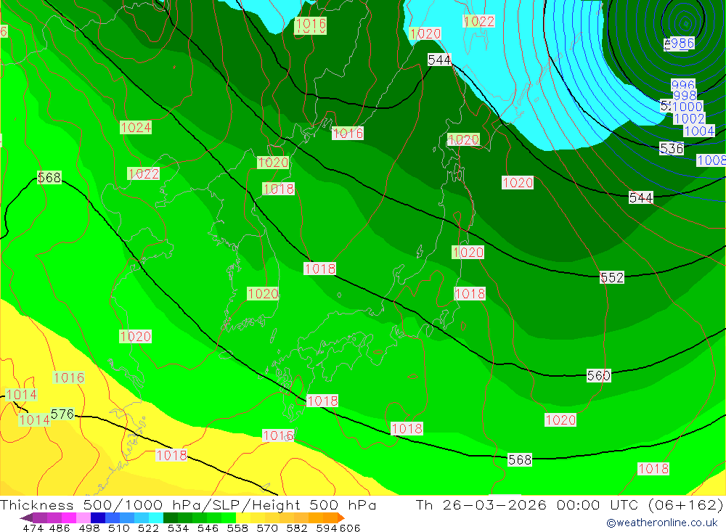Click the '1000' blue isobar label
Viewport: 726px width, 532px height.
[688, 107]
